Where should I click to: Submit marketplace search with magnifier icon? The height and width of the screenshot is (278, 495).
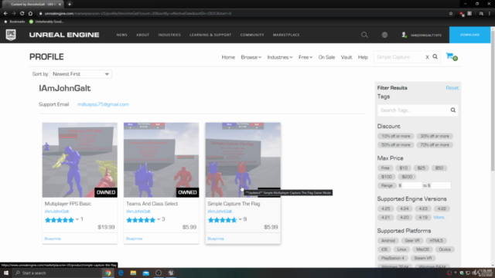435,56
